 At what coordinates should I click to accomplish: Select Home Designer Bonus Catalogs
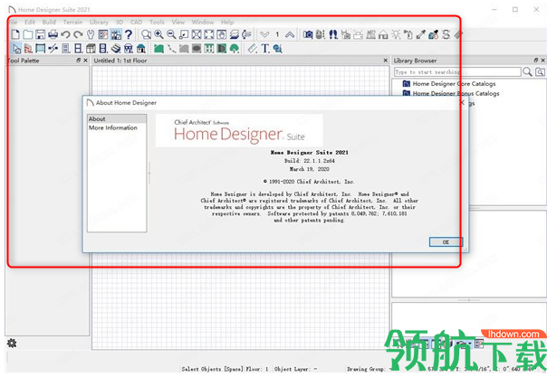[x=456, y=93]
